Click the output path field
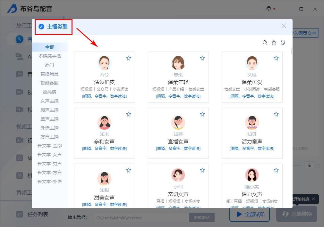Image resolution: width=324 pixels, height=227 pixels. click(141, 218)
